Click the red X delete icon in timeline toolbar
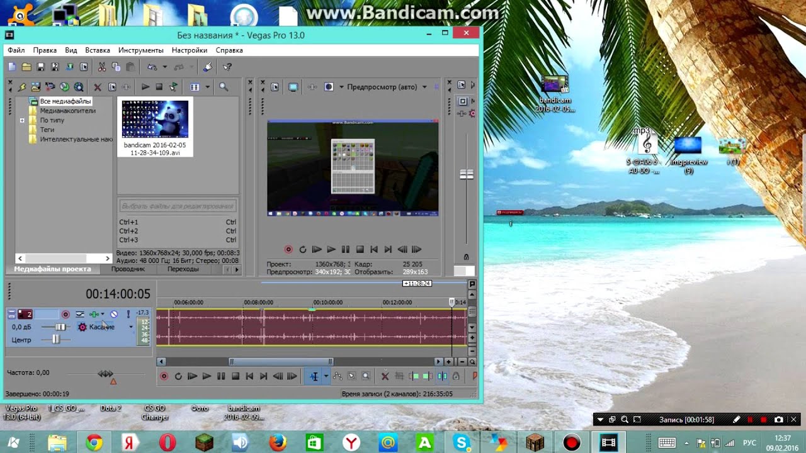This screenshot has width=806, height=453. pos(385,376)
